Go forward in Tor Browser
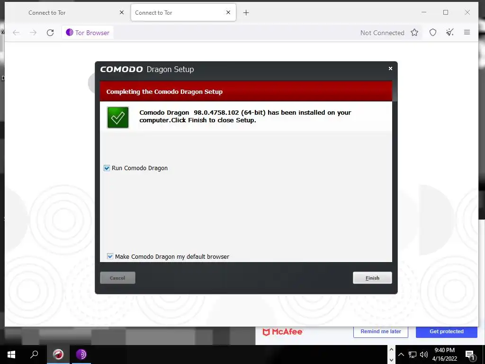 (33, 33)
